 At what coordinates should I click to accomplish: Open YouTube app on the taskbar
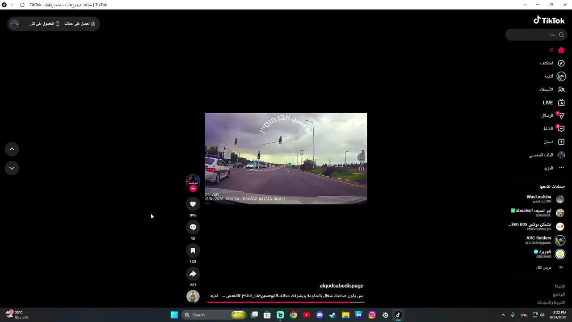pyautogui.click(x=307, y=315)
